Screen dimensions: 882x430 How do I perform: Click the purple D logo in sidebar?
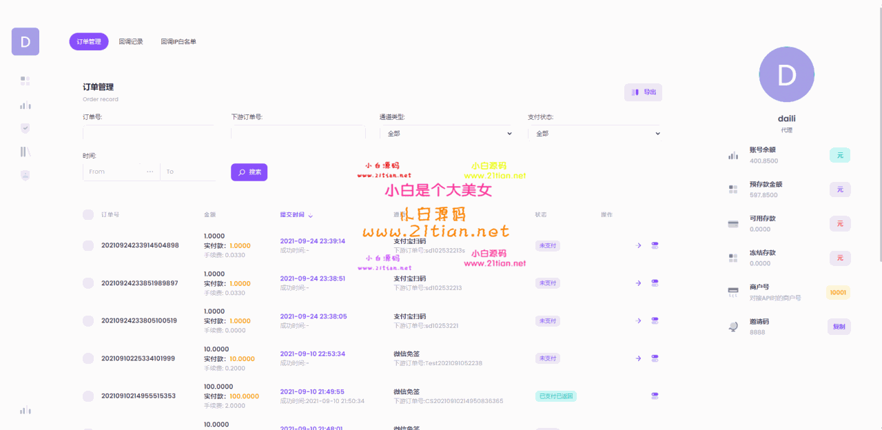pos(25,41)
